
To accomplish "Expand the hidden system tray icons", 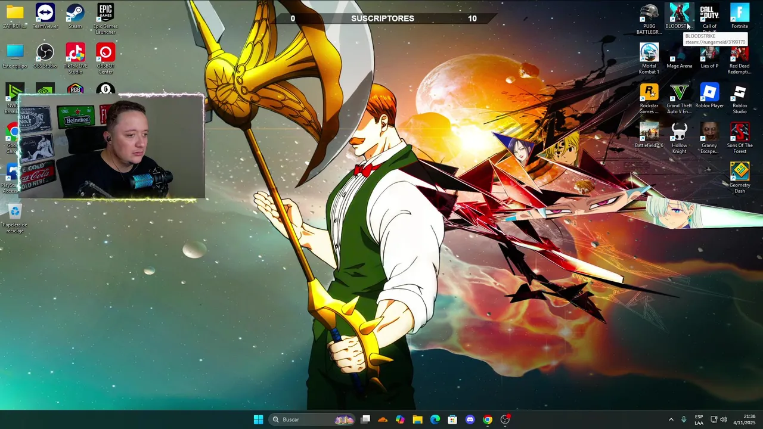I will tap(671, 419).
